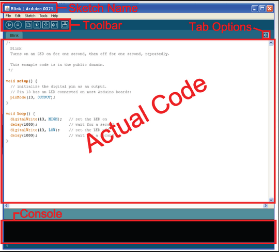
Task: Open the Serial Monitor icon
Action: 65,25
